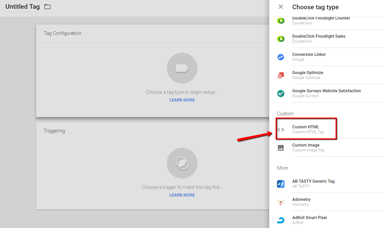Screen dimensions: 384x228
Task: Click 'Choose a tag type to begin setup...' text
Action: tap(182, 92)
